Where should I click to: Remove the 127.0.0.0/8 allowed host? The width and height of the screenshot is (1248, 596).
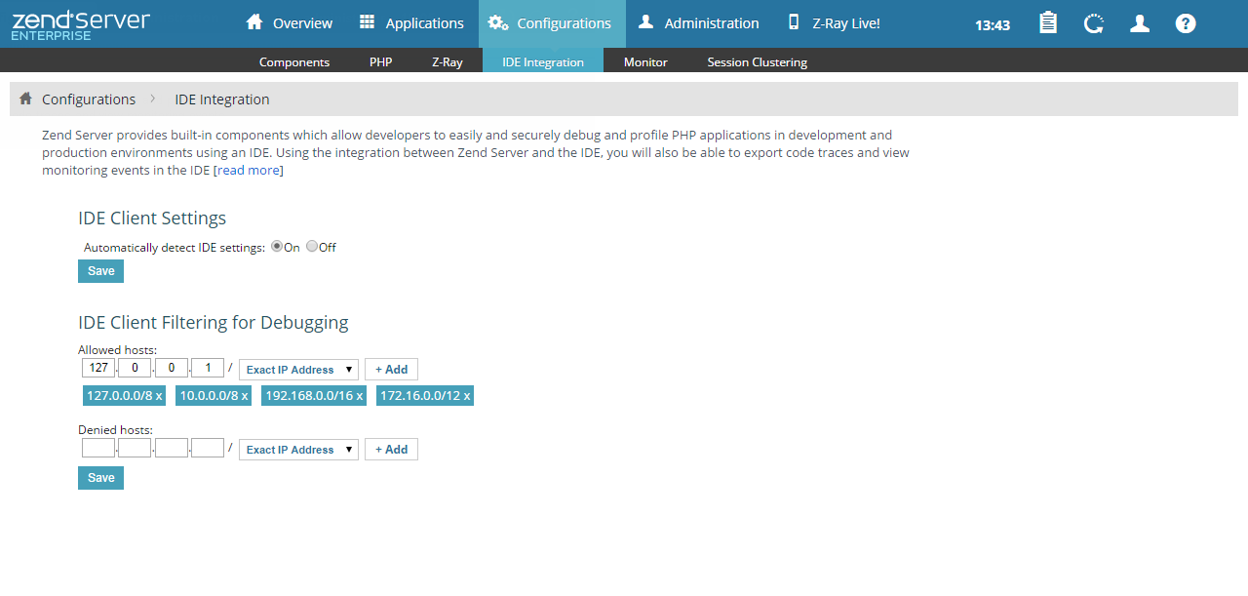pos(159,396)
